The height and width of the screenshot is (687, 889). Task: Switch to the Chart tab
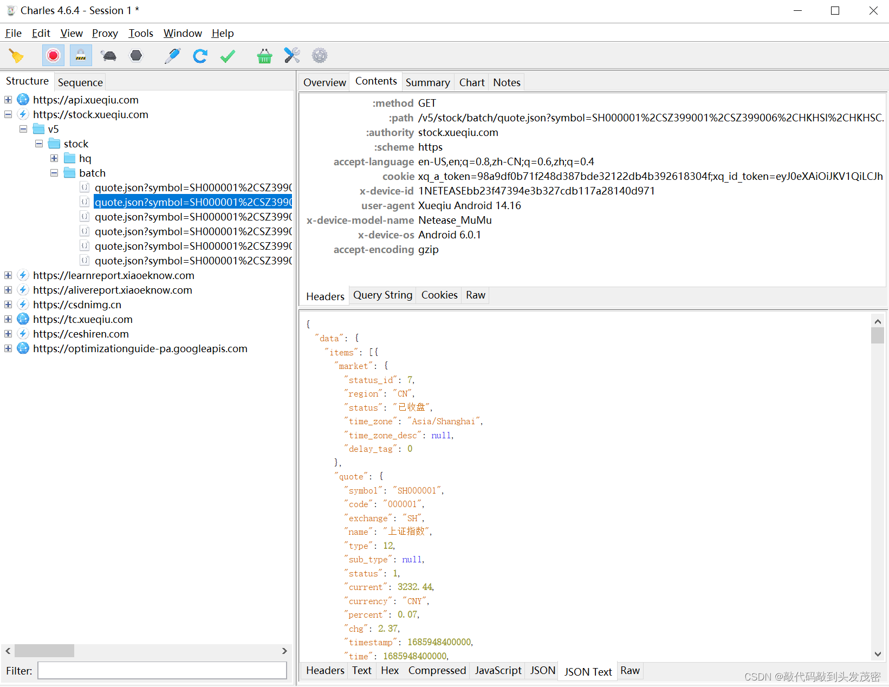point(472,82)
